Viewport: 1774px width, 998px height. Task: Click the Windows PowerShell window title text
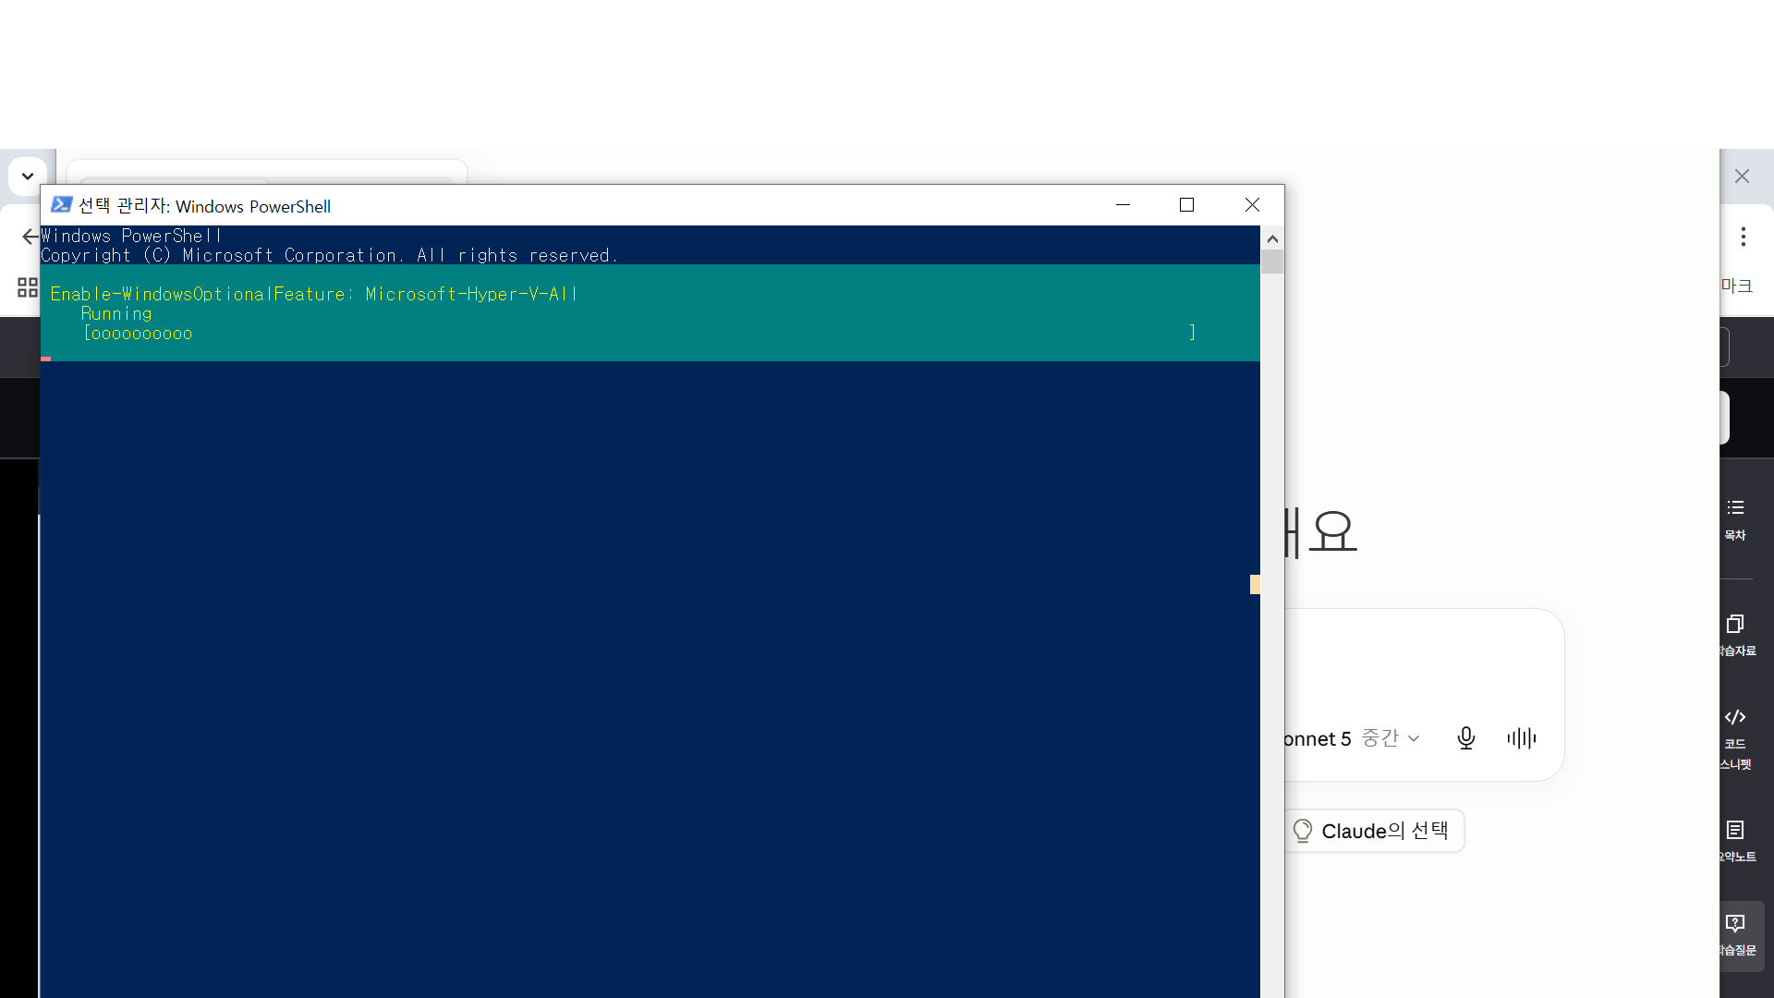pos(204,206)
